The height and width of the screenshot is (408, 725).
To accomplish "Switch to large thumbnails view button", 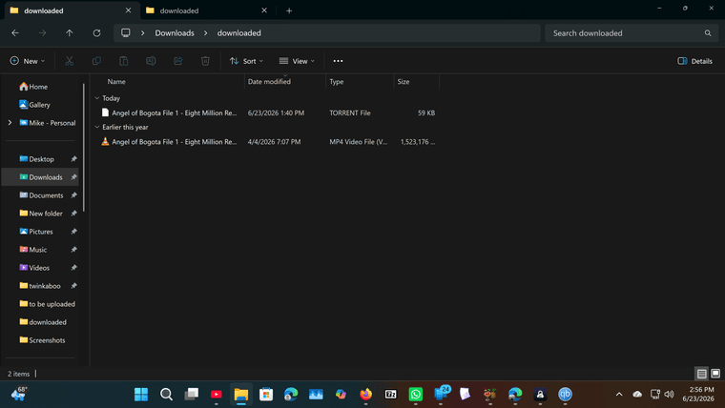I will (x=715, y=374).
